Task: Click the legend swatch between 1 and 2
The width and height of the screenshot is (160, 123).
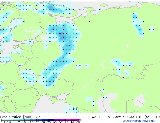Action: pyautogui.click(x=16, y=120)
